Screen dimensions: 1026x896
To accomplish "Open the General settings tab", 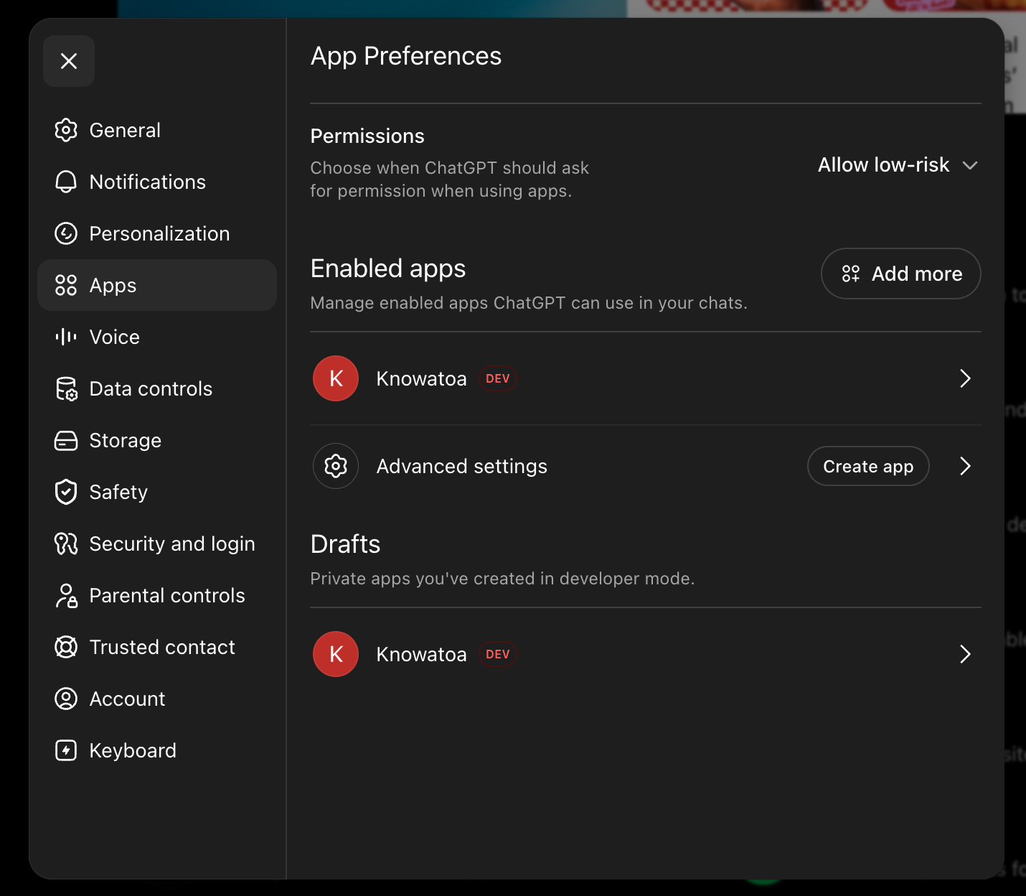I will pos(157,130).
